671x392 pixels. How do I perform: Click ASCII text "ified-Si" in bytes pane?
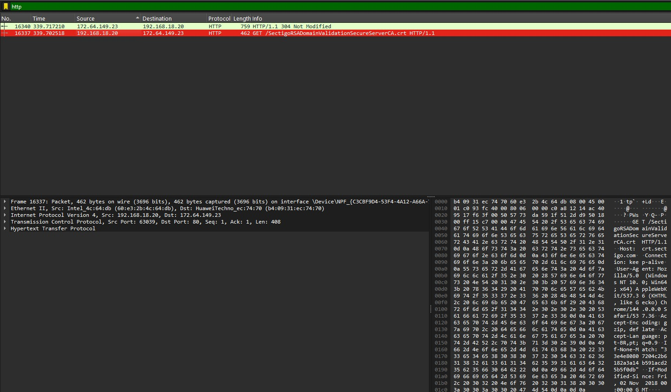coord(626,376)
